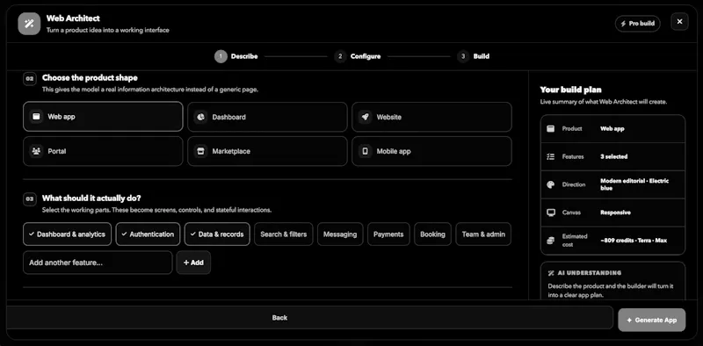Screen dimensions: 703x346
Task: Select the Web app product shape
Action: pos(103,117)
